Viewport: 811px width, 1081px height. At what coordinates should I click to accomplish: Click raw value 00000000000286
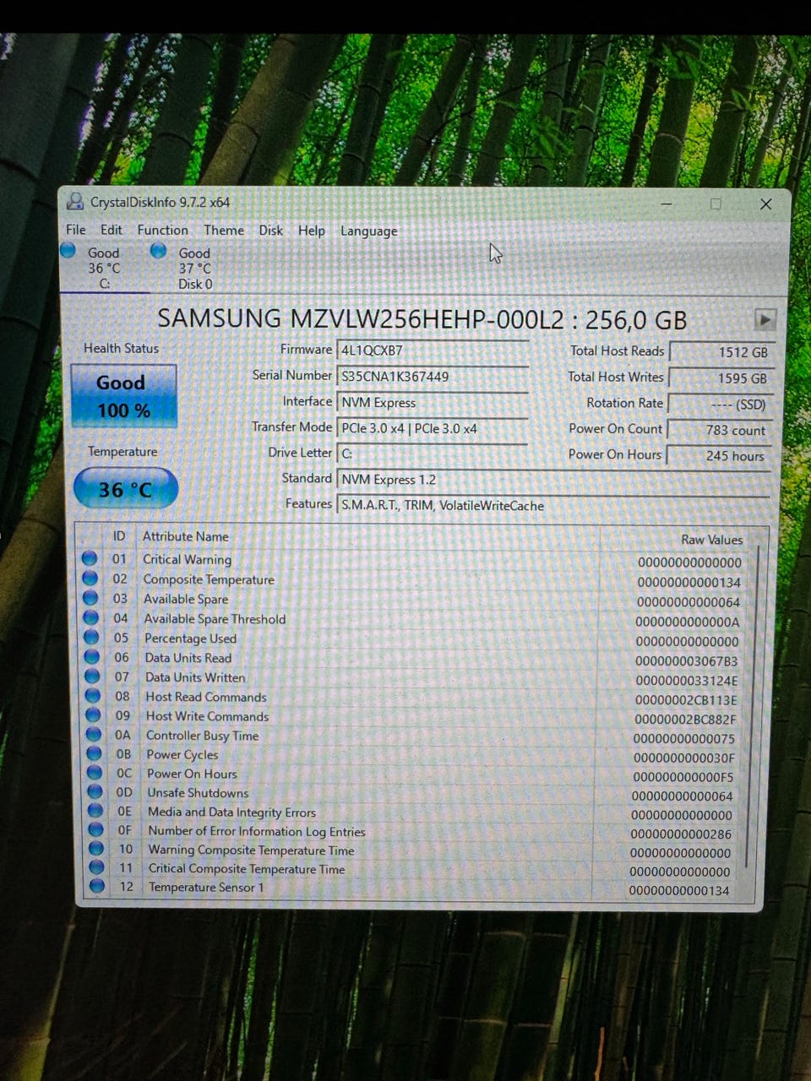pyautogui.click(x=681, y=834)
